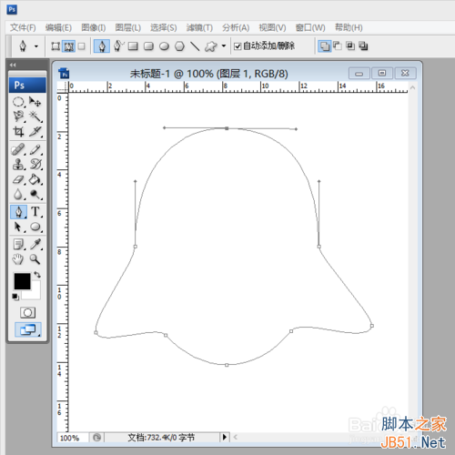
Task: Open geometry options dropdown arrow
Action: pyautogui.click(x=224, y=46)
